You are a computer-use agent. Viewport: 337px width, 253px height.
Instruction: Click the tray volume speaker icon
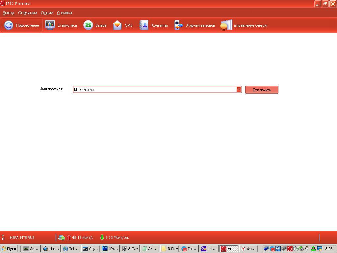pos(296,249)
